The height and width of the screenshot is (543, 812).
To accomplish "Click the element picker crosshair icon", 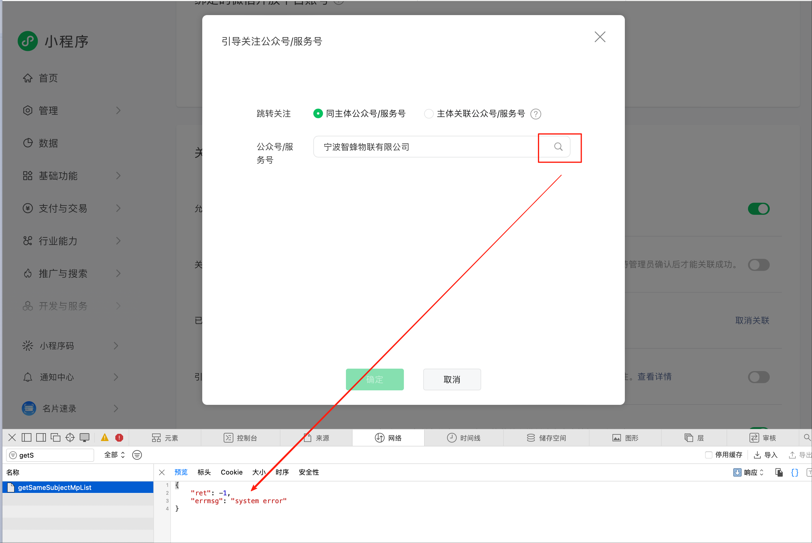I will tap(70, 438).
